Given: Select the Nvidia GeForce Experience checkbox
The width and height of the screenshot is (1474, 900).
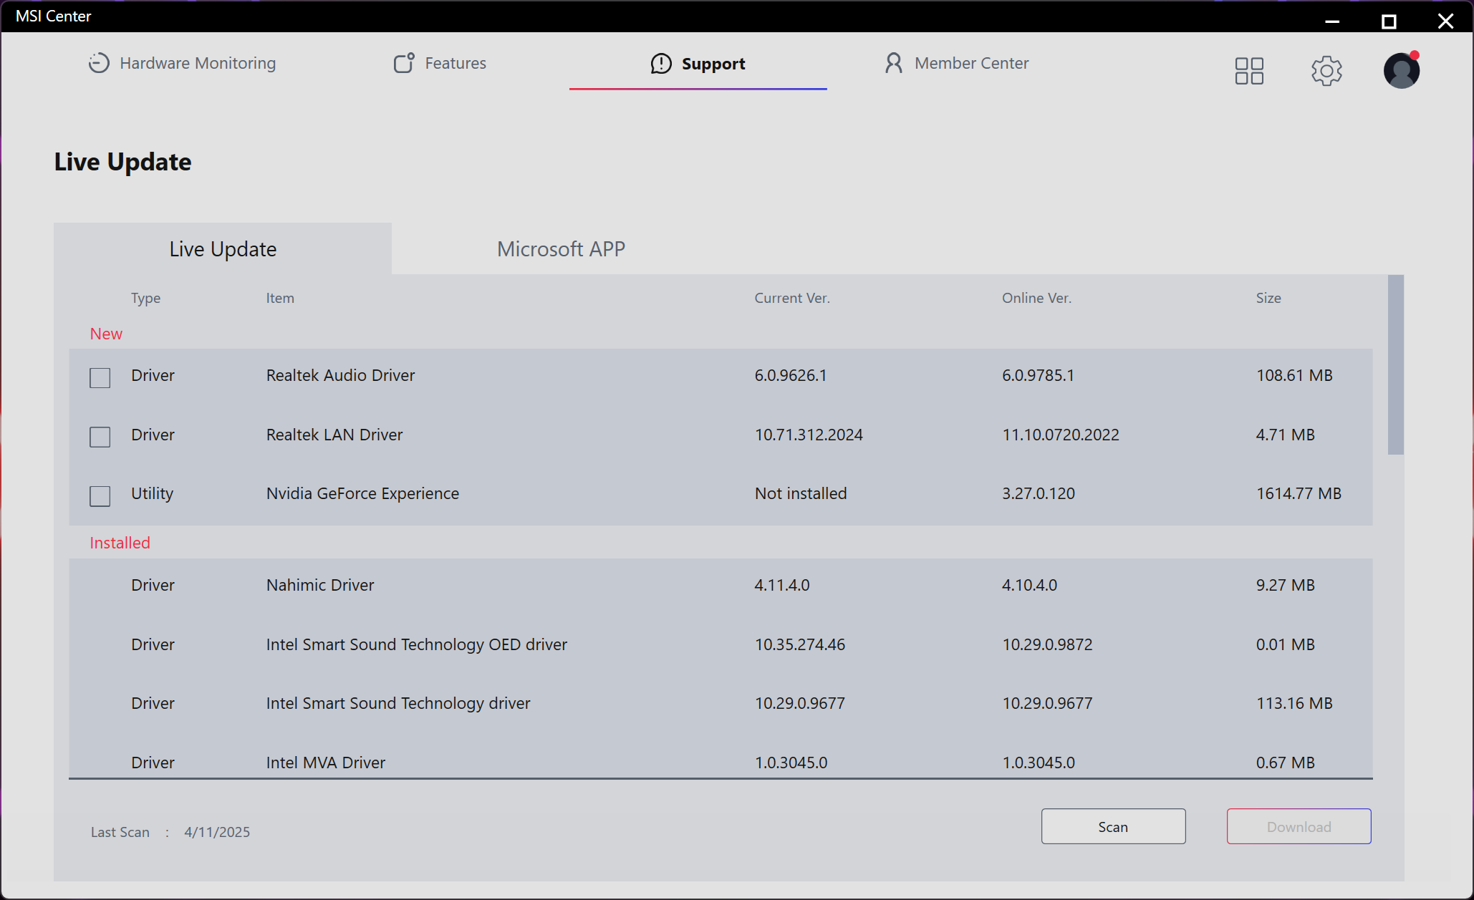Looking at the screenshot, I should [x=100, y=495].
